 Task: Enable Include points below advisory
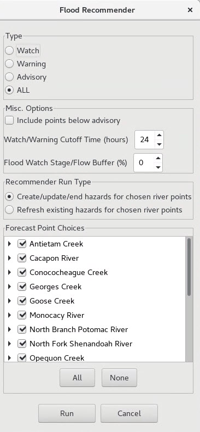[x=9, y=121]
